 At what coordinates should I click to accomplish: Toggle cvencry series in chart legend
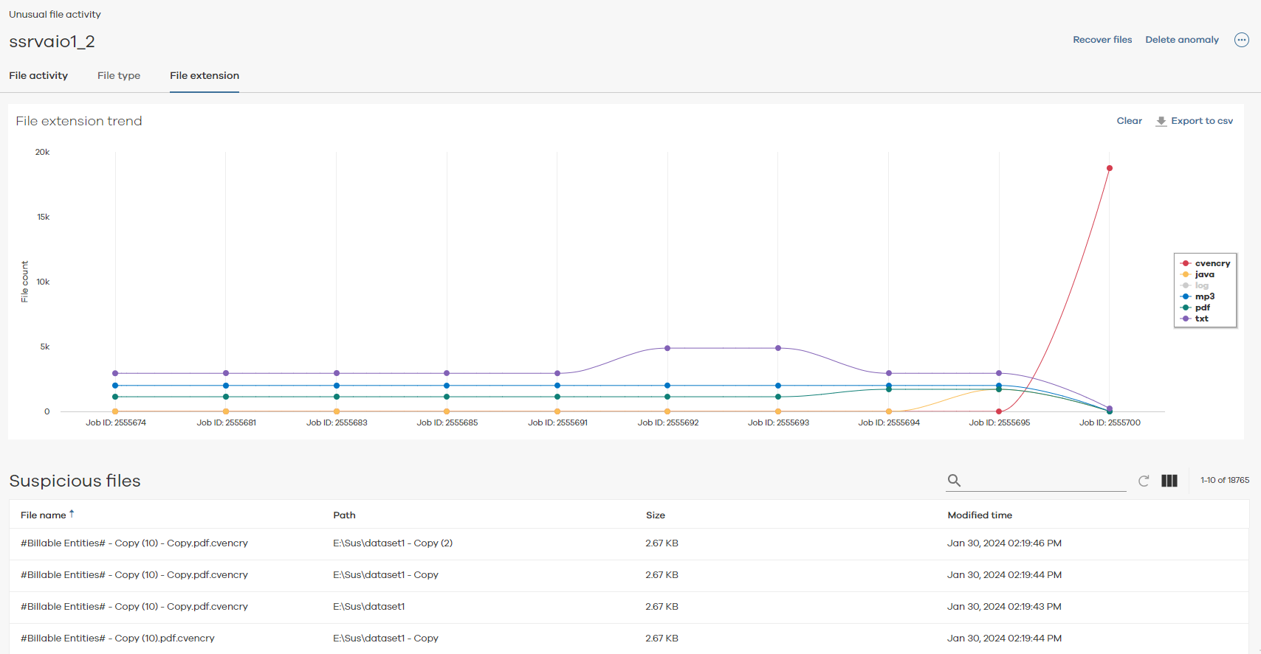(1212, 263)
